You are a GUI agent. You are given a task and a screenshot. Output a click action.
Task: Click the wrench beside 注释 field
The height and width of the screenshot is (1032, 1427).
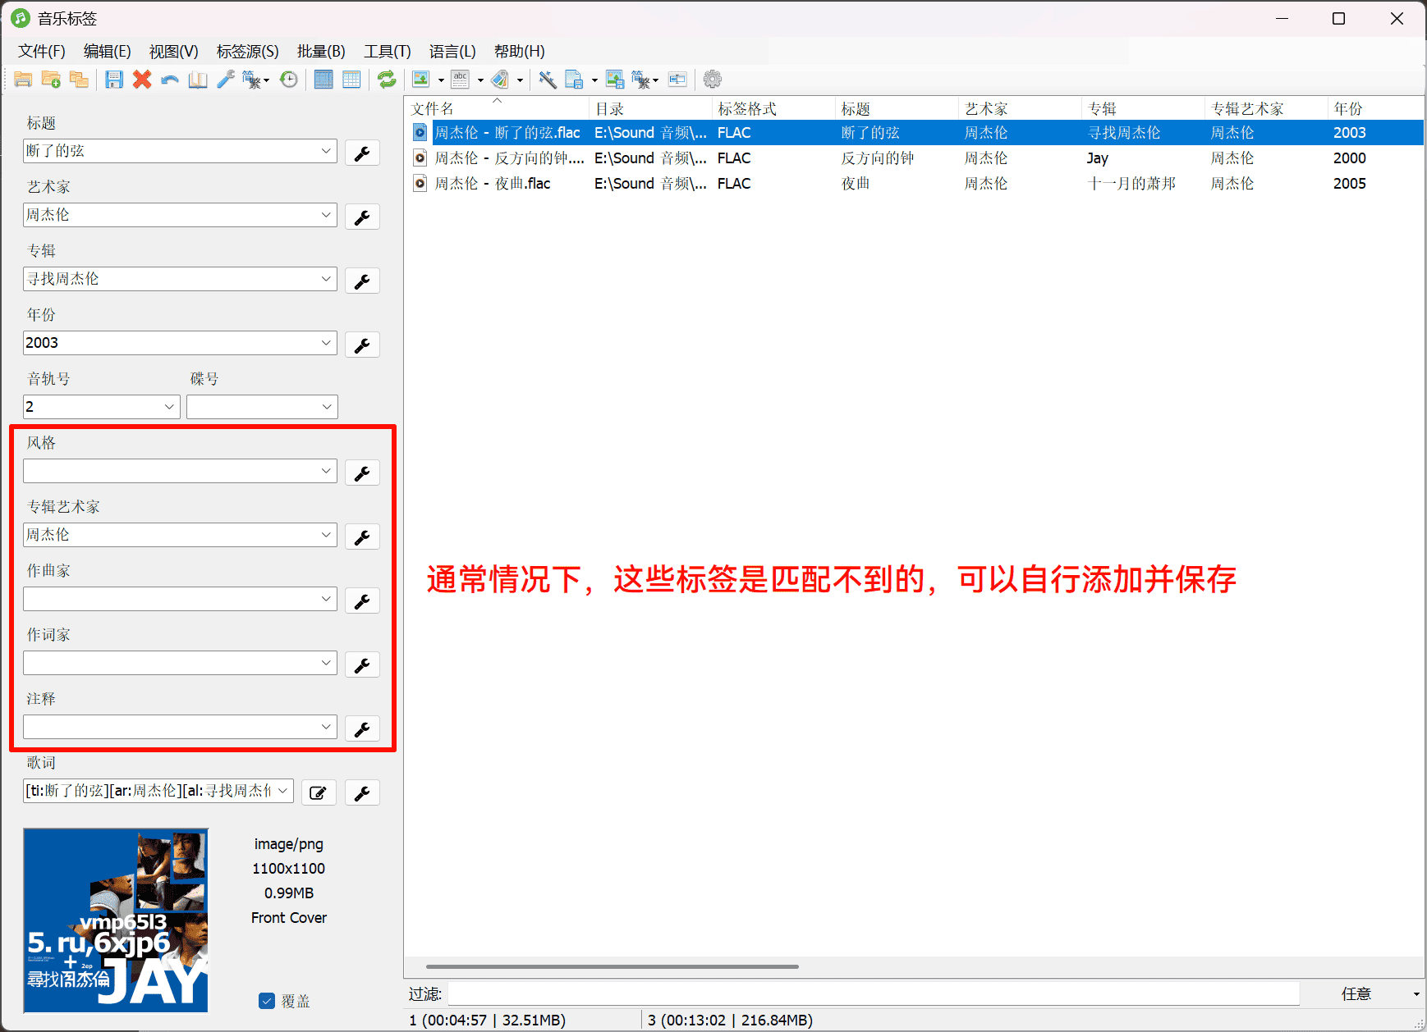[x=362, y=728]
